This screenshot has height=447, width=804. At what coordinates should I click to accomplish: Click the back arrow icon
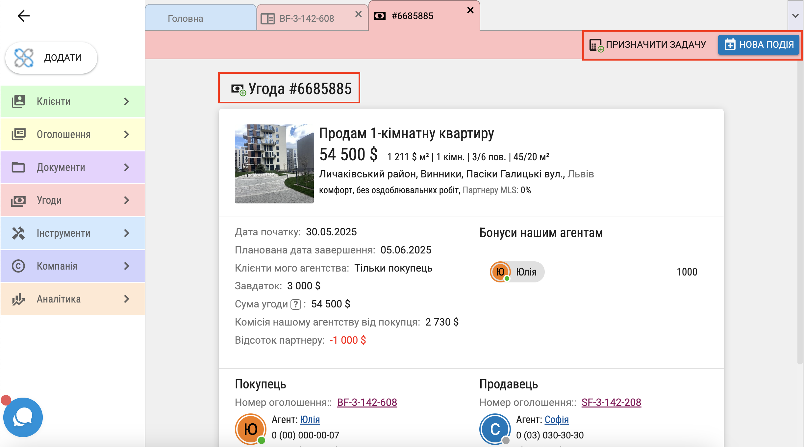24,15
